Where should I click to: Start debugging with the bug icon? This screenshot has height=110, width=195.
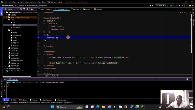tap(171, 6)
